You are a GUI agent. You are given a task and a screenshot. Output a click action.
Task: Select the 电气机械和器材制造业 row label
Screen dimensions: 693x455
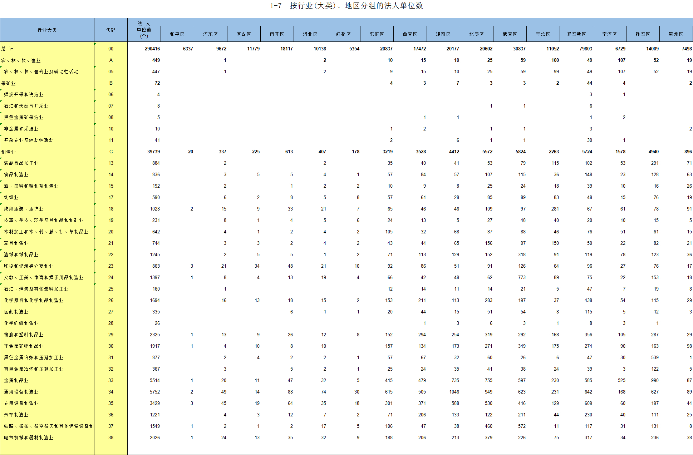(x=29, y=437)
